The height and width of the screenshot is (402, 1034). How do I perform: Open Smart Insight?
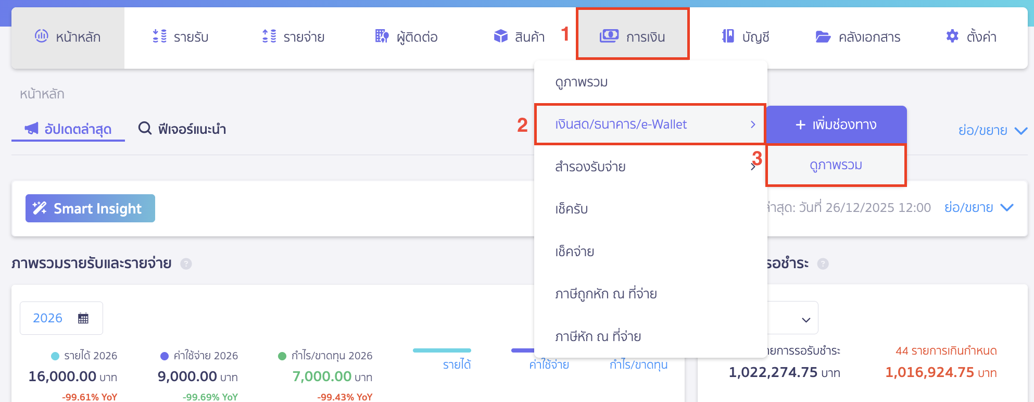pyautogui.click(x=90, y=208)
